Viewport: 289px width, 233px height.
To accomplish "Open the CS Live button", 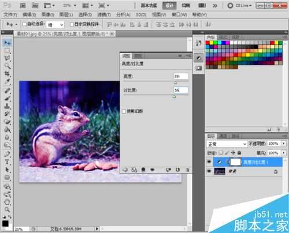I will point(240,5).
